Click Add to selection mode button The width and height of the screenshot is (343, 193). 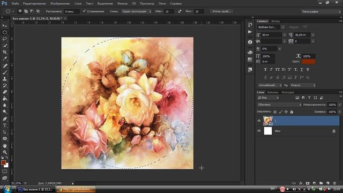tap(26, 11)
